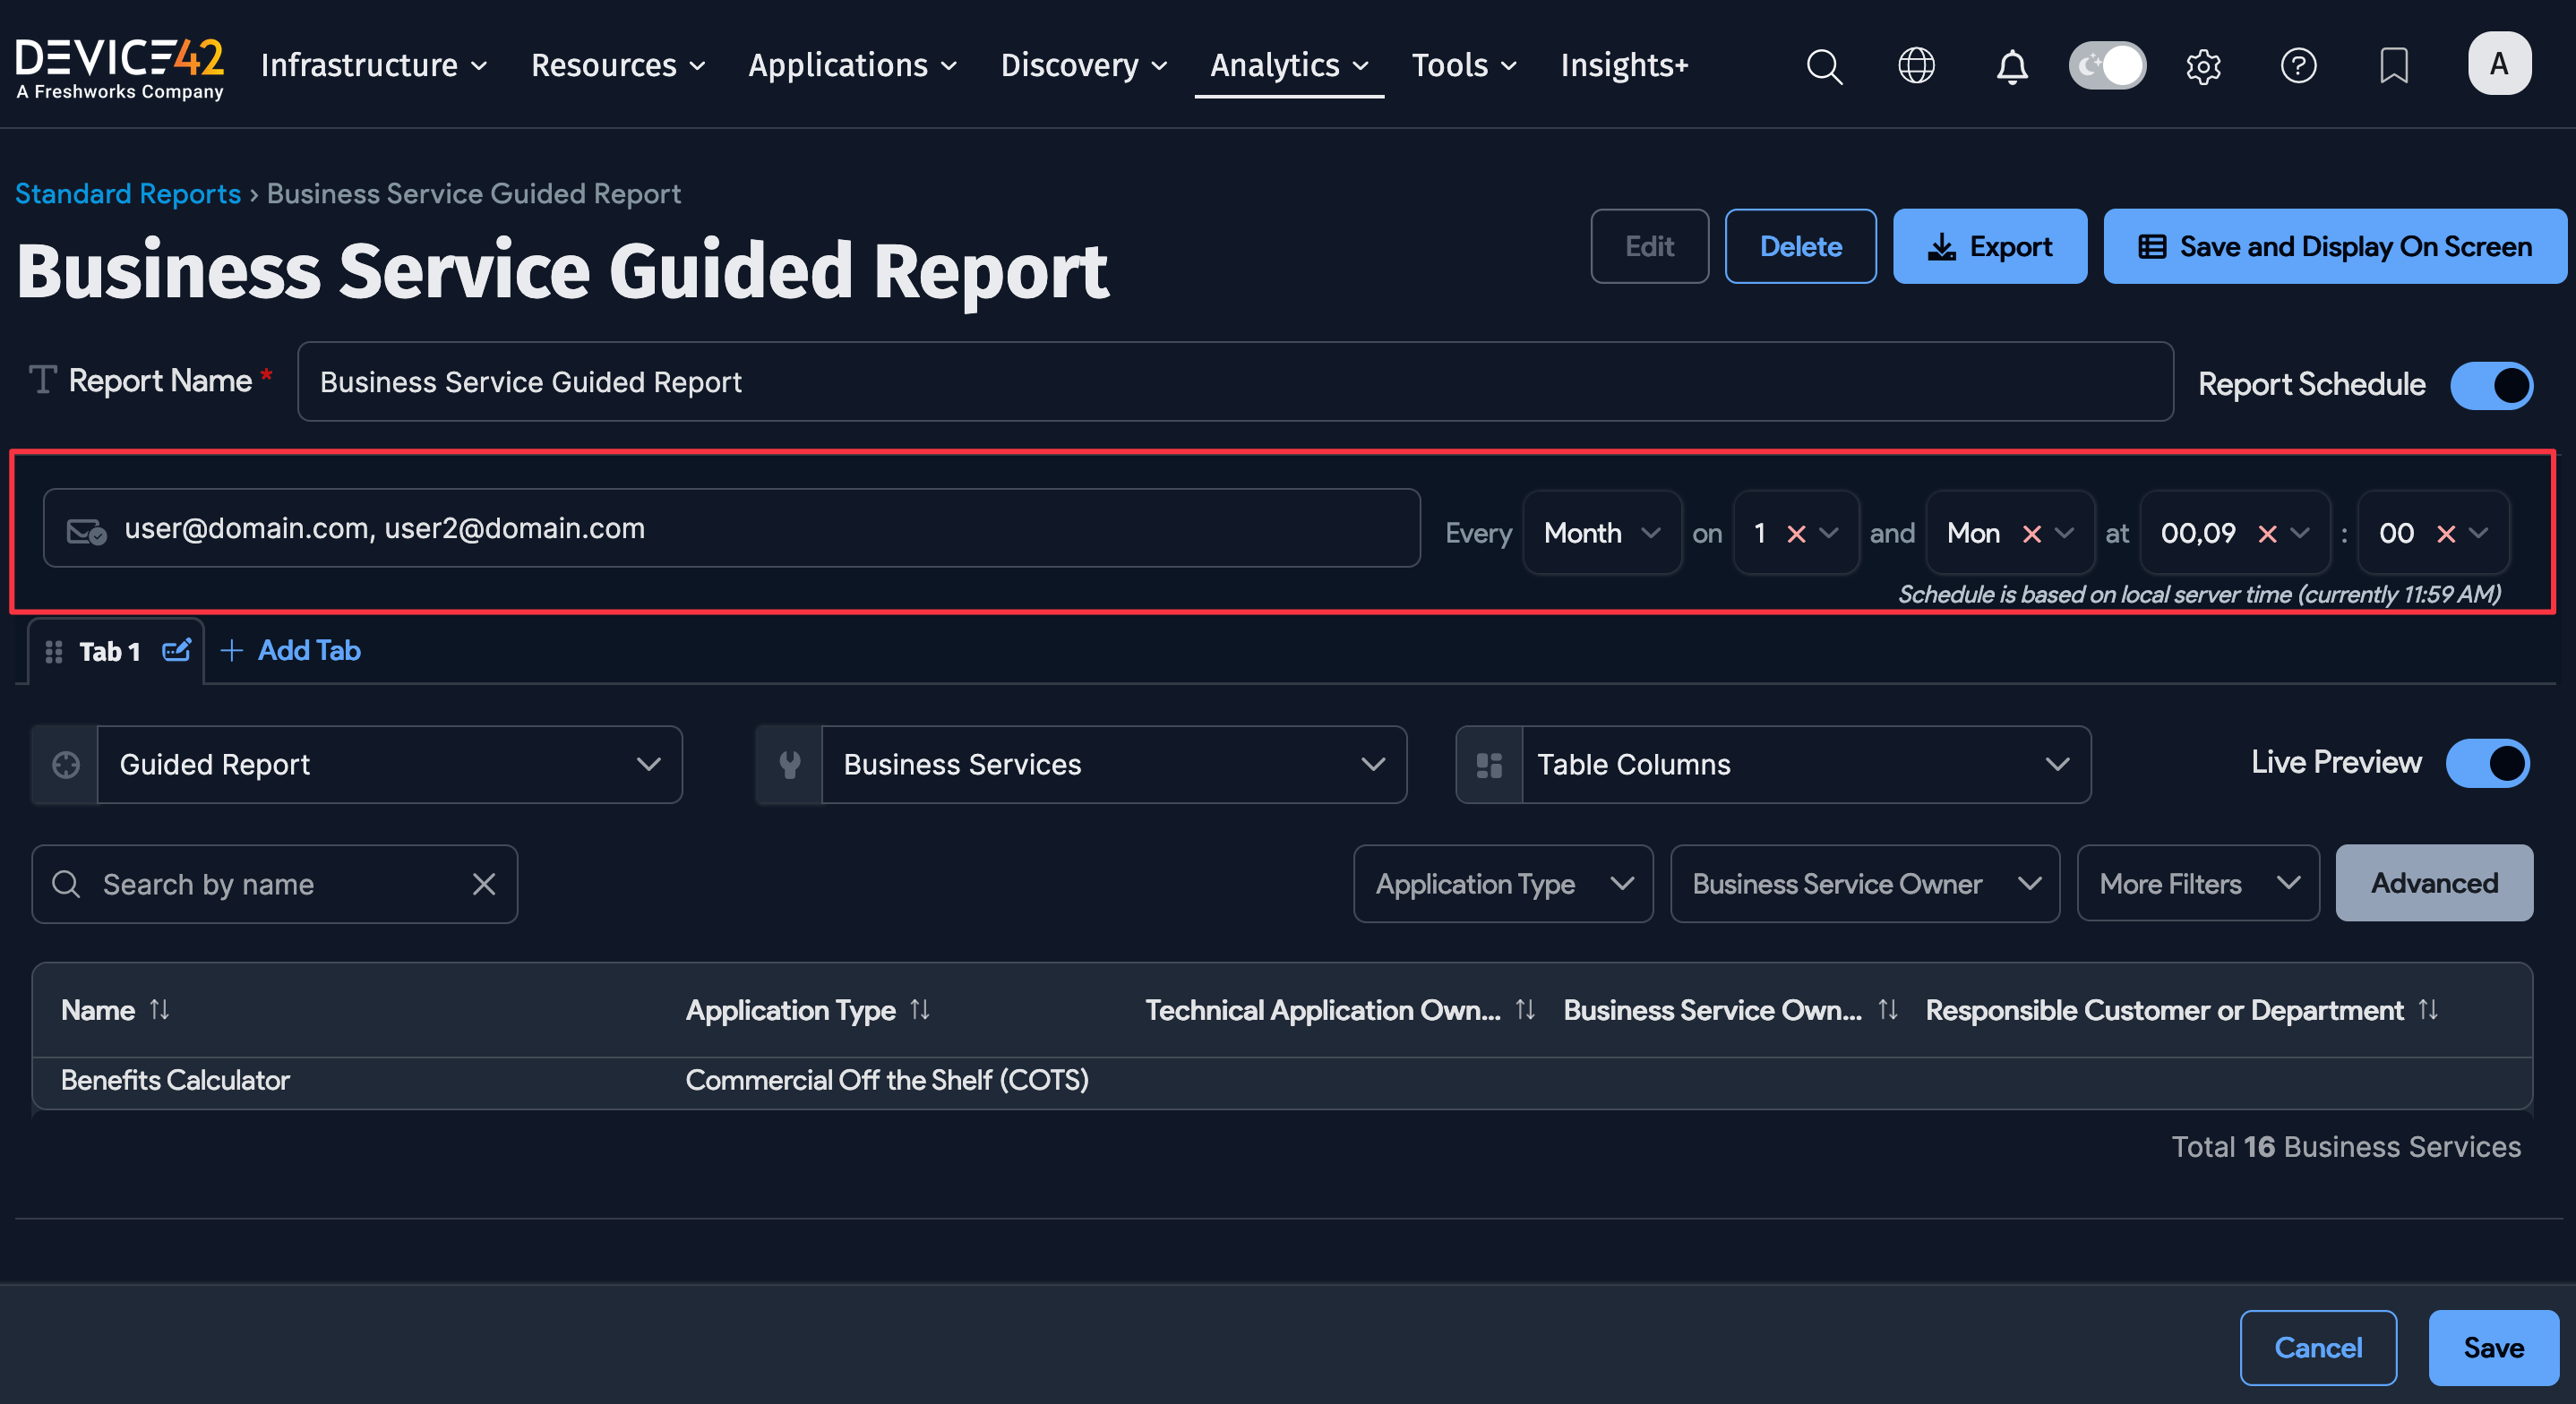Open the user avatar A menu

[x=2499, y=64]
